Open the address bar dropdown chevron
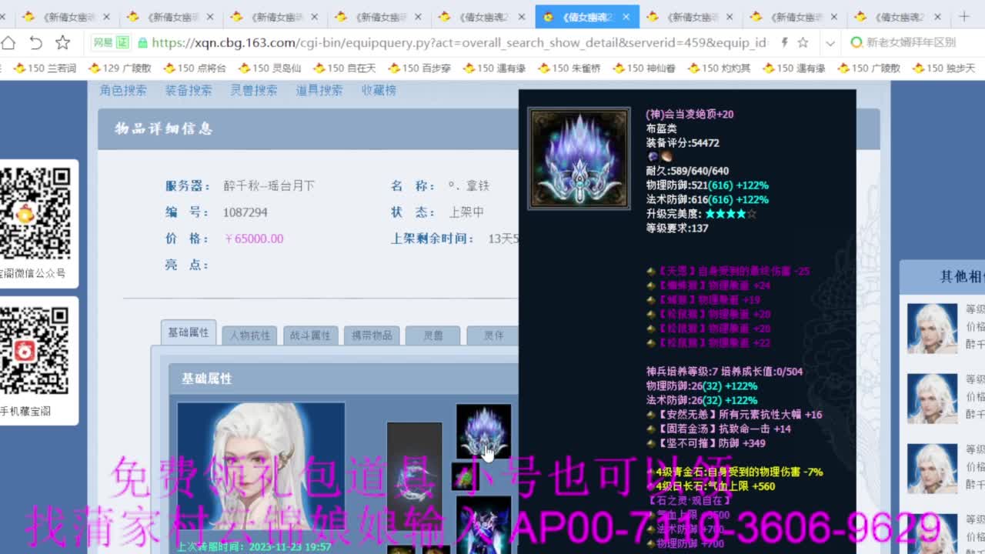 coord(830,45)
